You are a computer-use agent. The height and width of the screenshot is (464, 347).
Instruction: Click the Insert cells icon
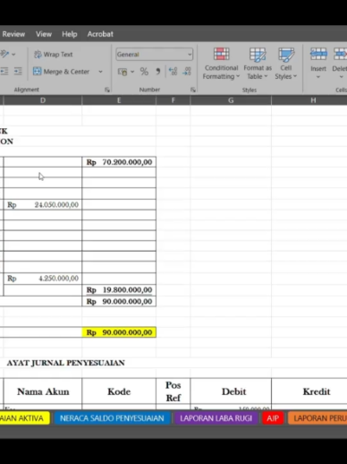(x=318, y=55)
